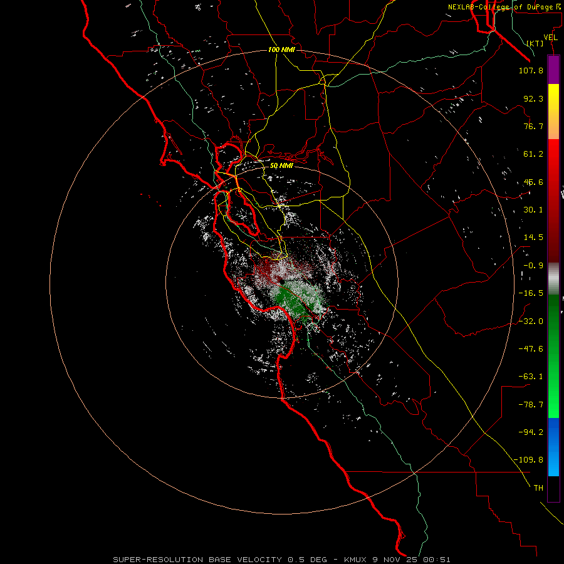The image size is (564, 564).
Task: Click the 30.1 scale label
Action: click(533, 210)
